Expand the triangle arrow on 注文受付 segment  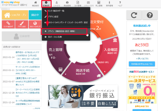click(114, 34)
